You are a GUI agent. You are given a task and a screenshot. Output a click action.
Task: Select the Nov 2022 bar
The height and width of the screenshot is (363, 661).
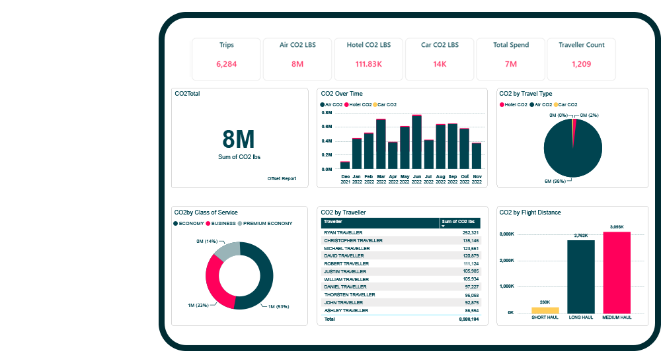pos(477,156)
